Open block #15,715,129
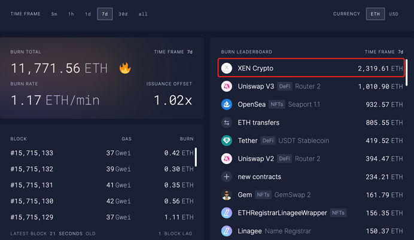Screen dimensions: 414x240 (x=102, y=217)
